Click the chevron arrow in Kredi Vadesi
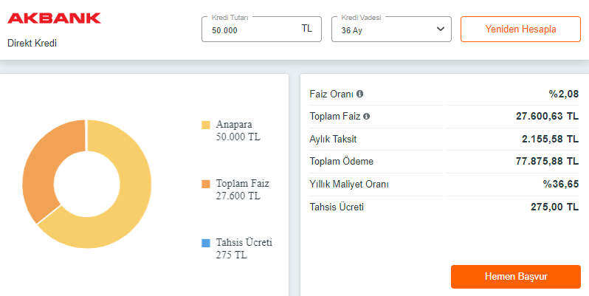This screenshot has width=589, height=296. (x=441, y=30)
